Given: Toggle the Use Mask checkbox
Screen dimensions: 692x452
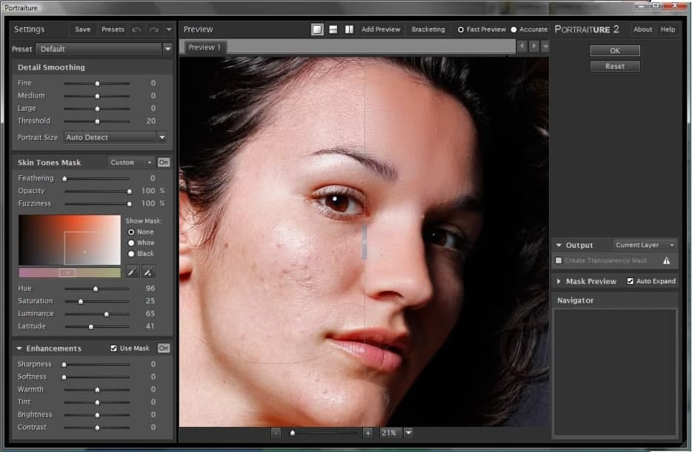Looking at the screenshot, I should pos(113,348).
